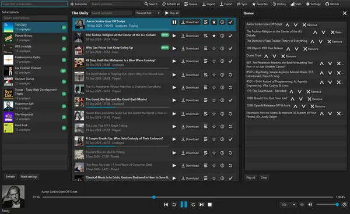
Task: Add Techno-Religion episode to queue
Action: [x=205, y=36]
